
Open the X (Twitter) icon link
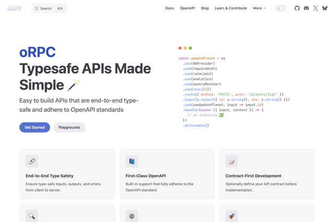[315, 8]
